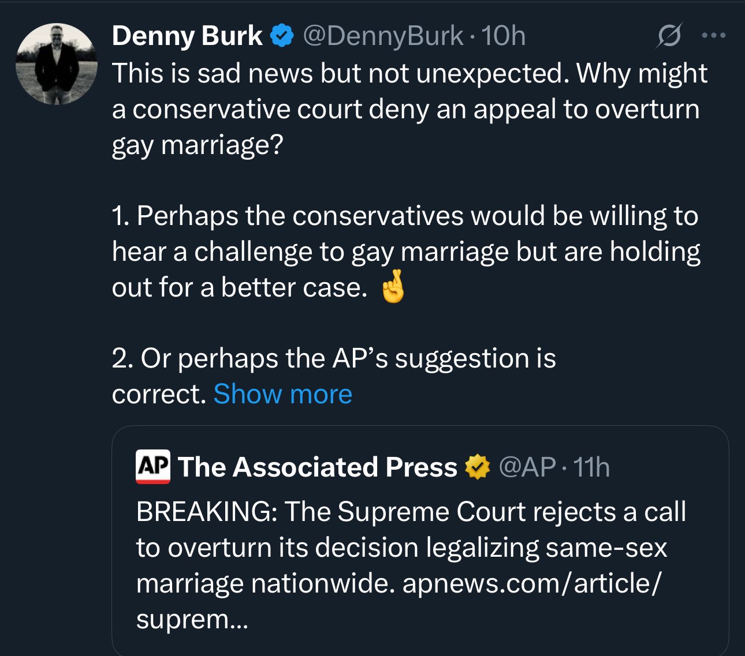The image size is (745, 656).
Task: Click the second point about AP's suggestion
Action: [x=334, y=376]
